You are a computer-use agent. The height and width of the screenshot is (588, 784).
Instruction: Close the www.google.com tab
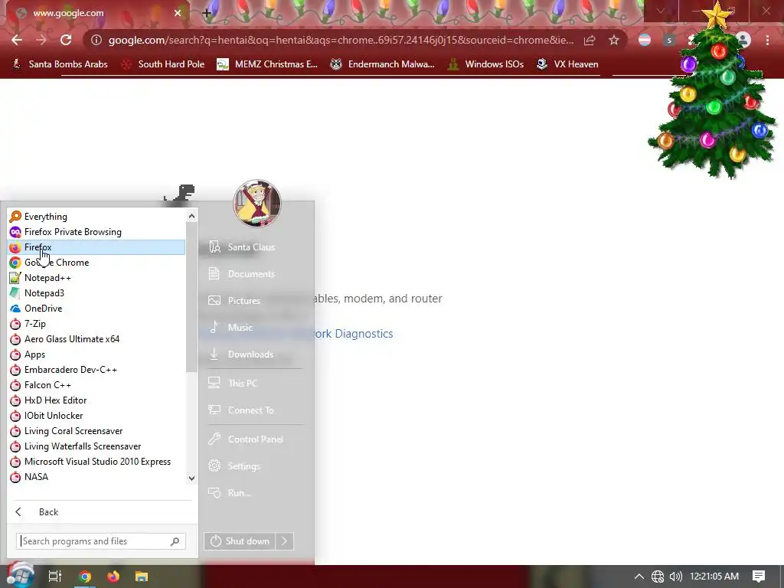point(178,13)
